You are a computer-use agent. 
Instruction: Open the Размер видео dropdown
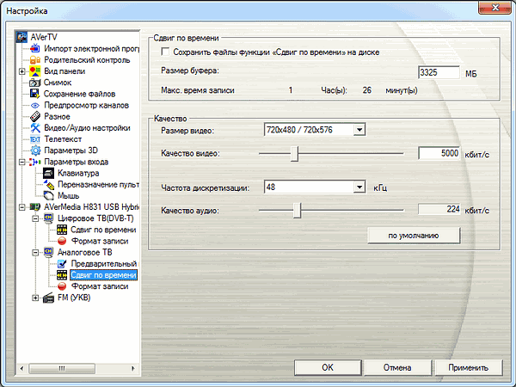point(359,130)
